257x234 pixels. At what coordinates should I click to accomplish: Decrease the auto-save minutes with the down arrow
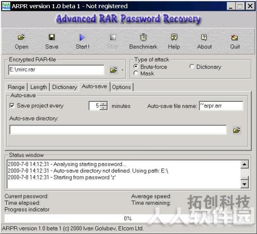point(103,108)
